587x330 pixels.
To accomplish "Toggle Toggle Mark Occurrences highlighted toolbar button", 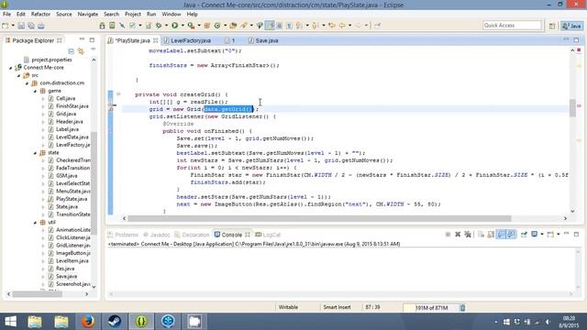I will [269, 26].
